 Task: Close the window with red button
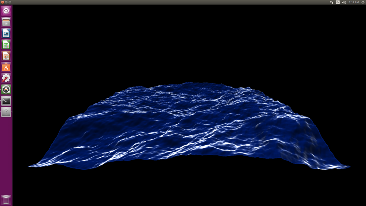[x=3, y=2]
